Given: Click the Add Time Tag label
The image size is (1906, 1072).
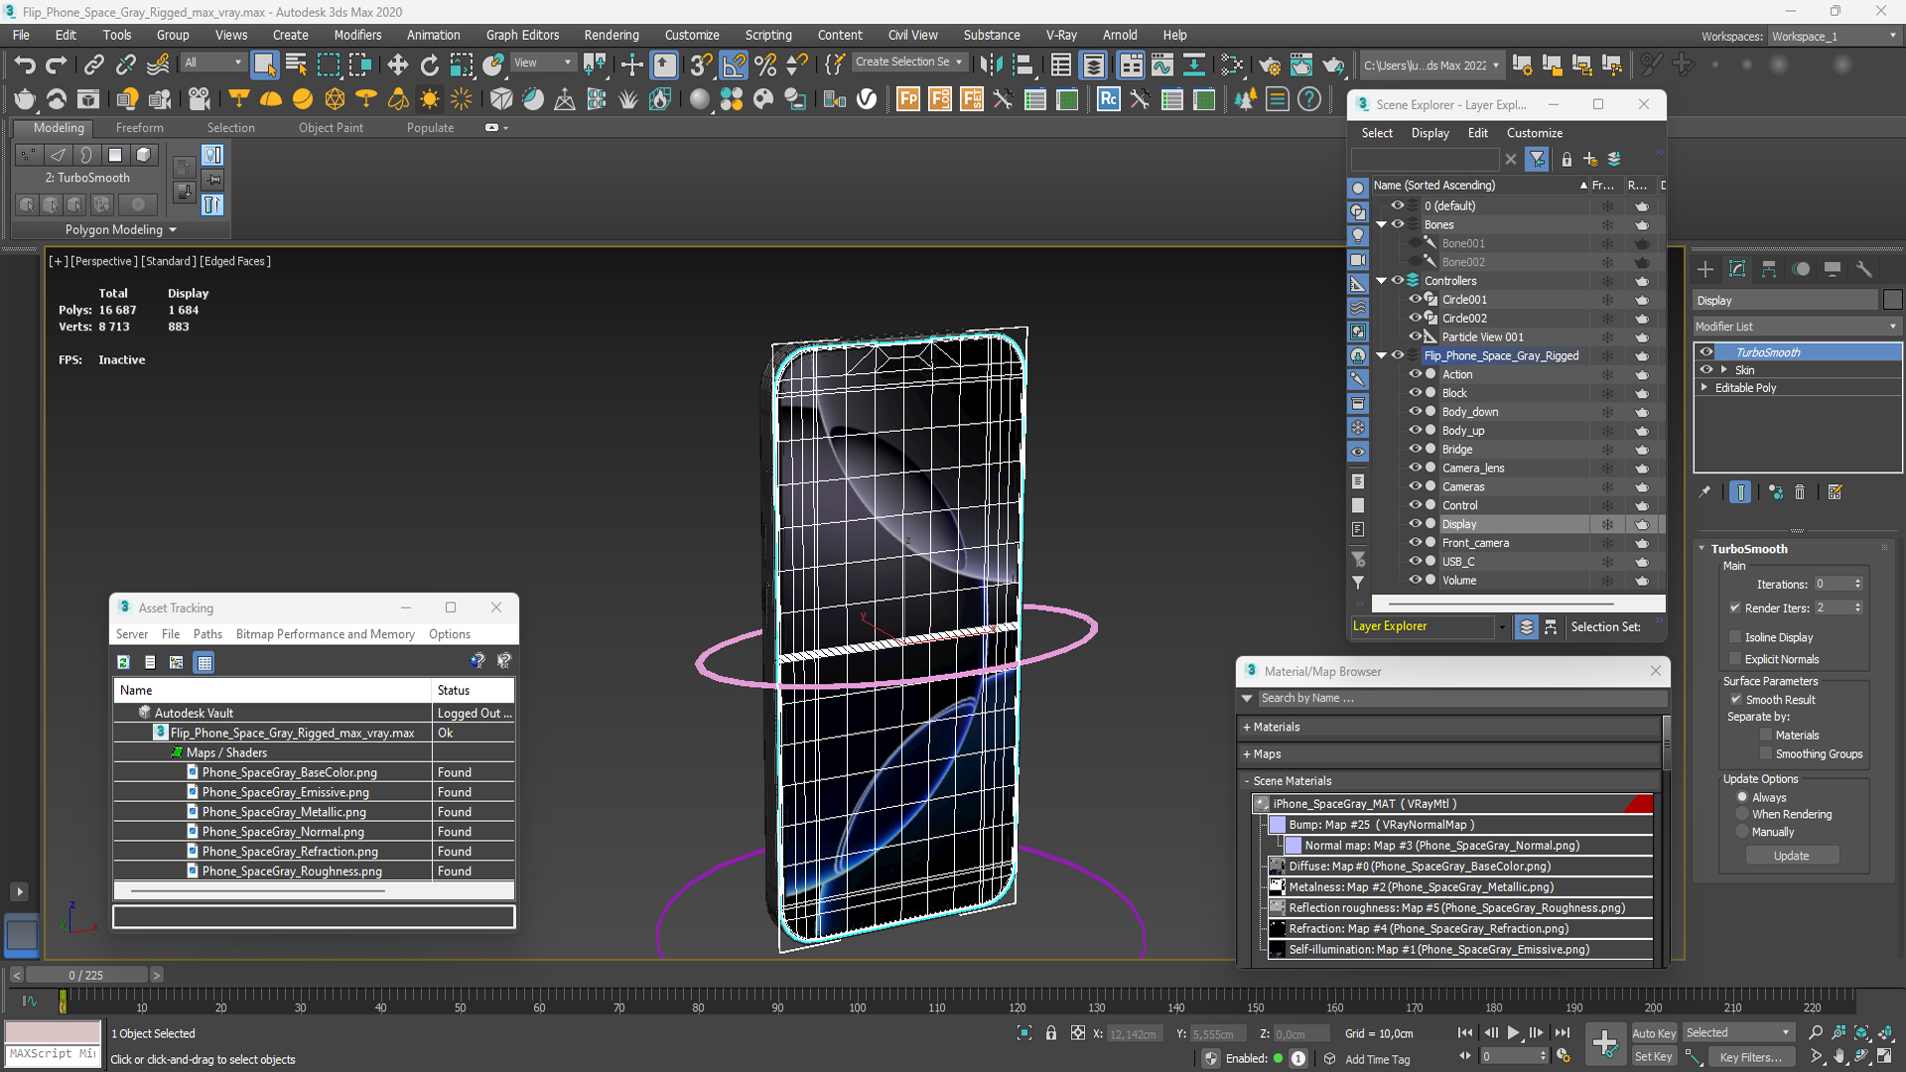Looking at the screenshot, I should click(1377, 1059).
